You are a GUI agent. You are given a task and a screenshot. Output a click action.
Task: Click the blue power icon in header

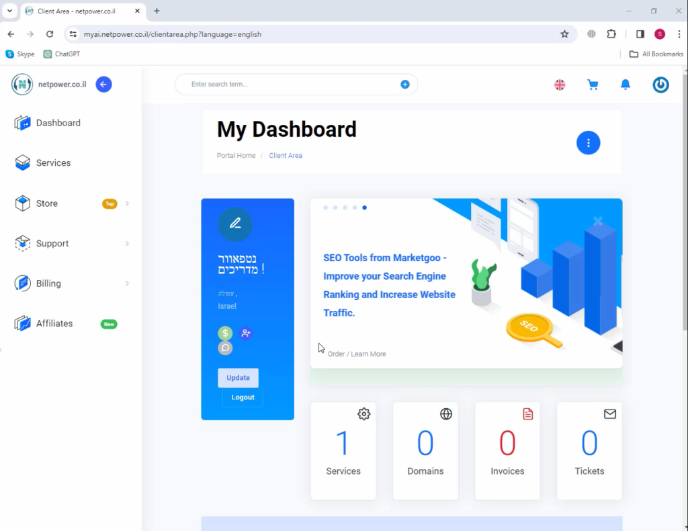coord(660,85)
